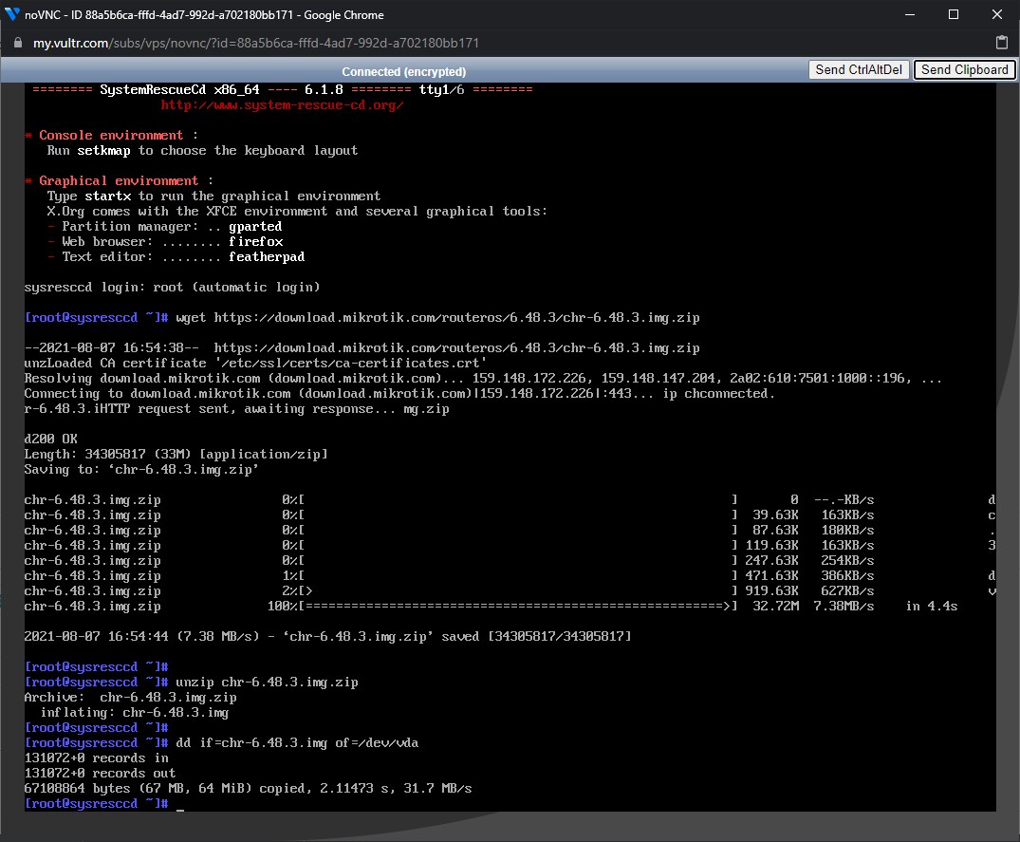The image size is (1020, 842).
Task: Click the '67108864 bytes' copied line
Action: (x=248, y=788)
